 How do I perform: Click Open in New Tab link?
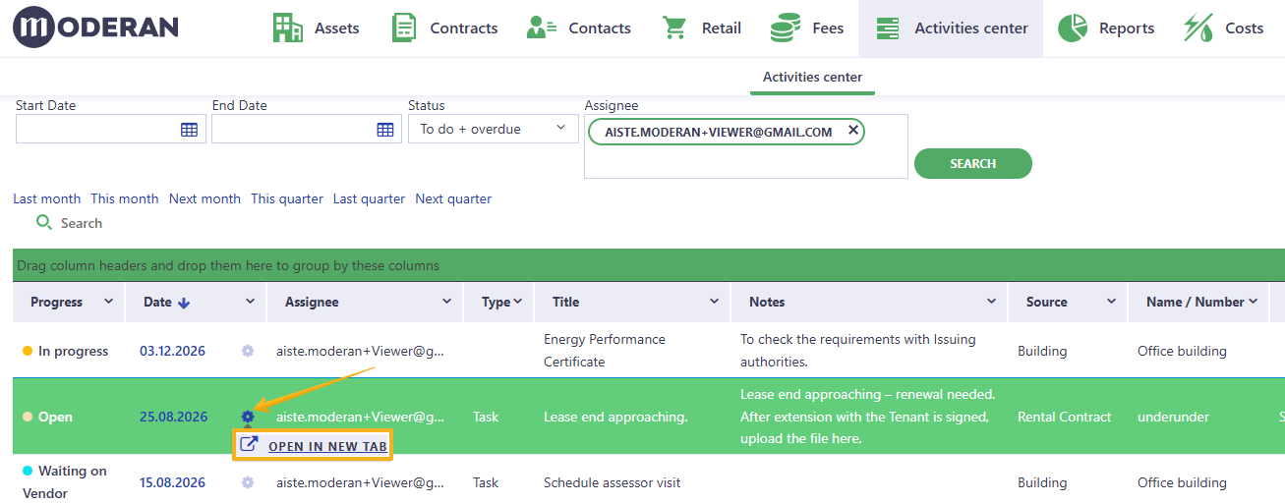(327, 446)
